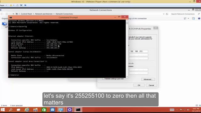
Task: Open the PC Settings gear in the taskbar
Action: coord(70,110)
